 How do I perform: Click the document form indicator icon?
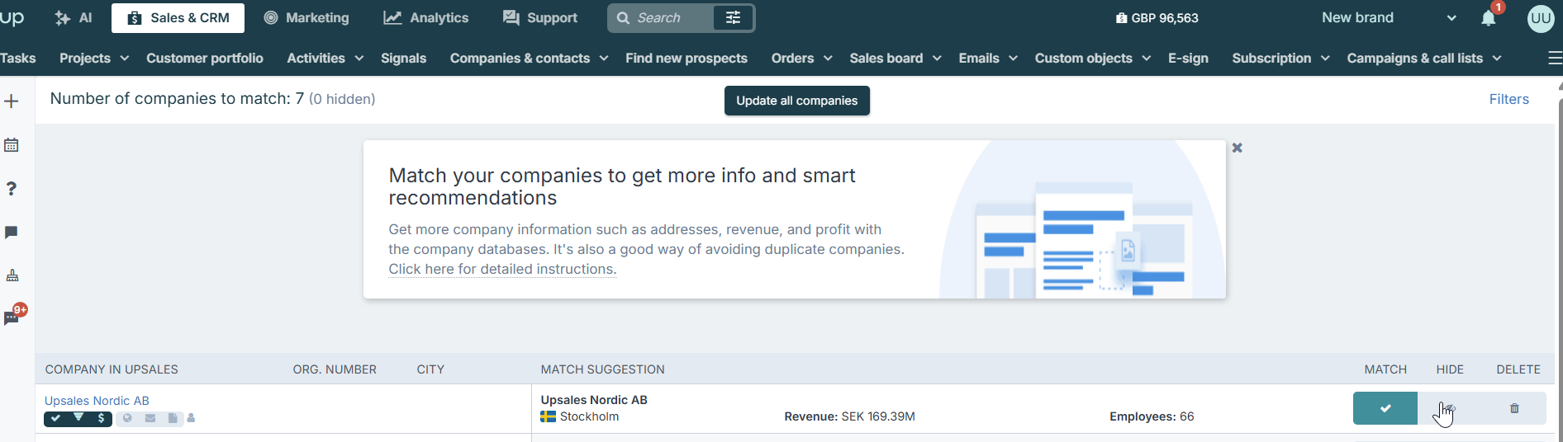(173, 418)
